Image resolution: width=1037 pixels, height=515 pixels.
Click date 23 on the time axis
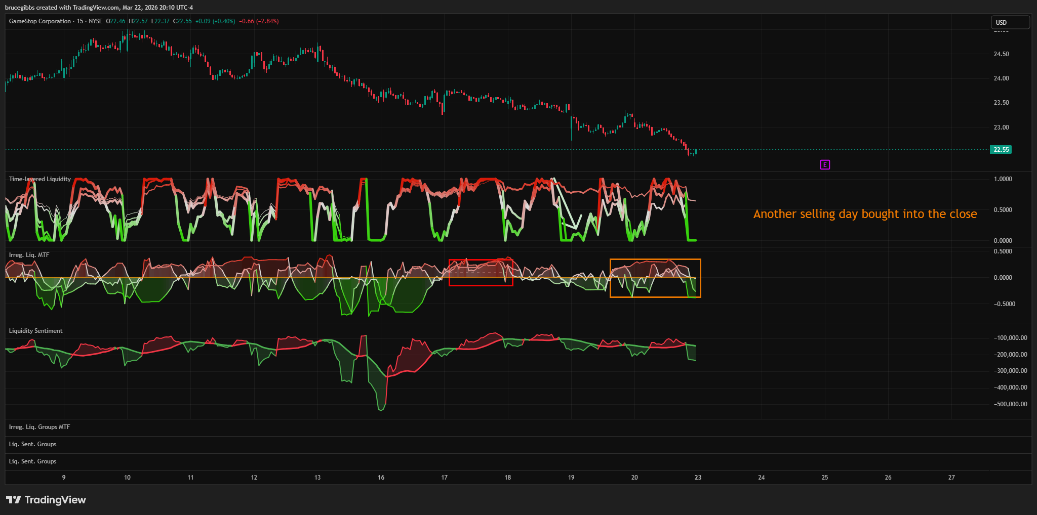[x=698, y=478]
